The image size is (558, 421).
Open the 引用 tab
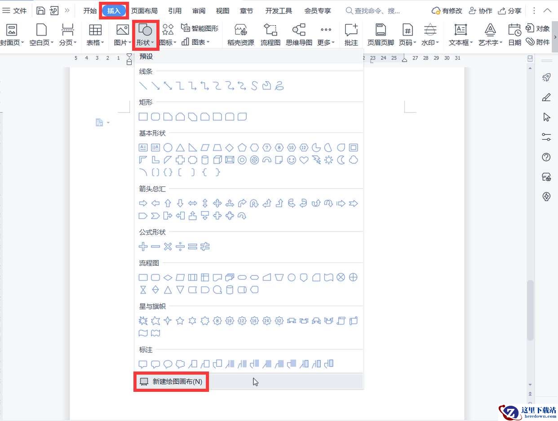tap(175, 11)
